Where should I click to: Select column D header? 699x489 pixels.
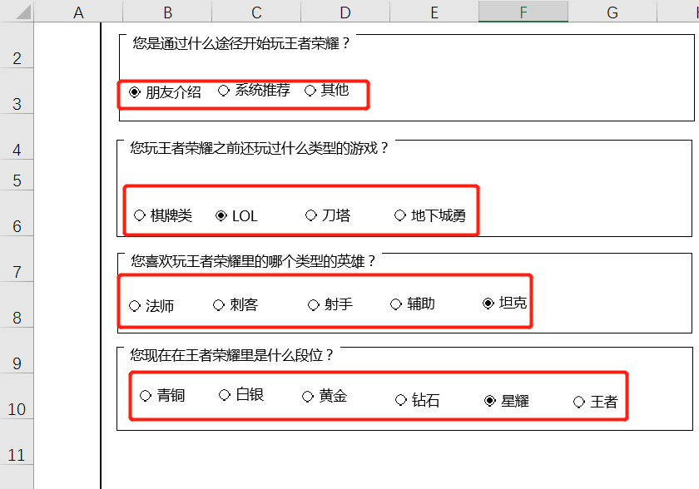pyautogui.click(x=345, y=12)
